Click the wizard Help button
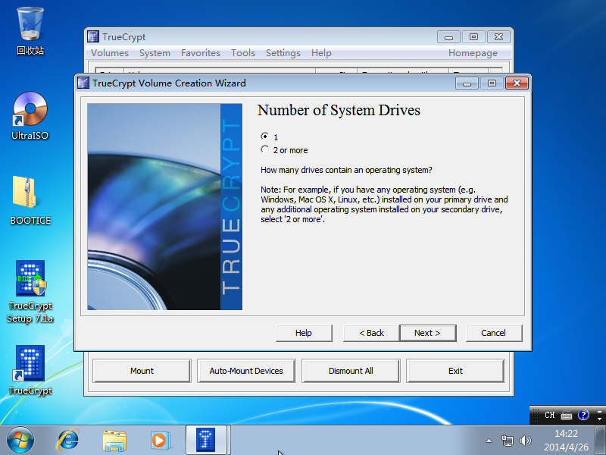This screenshot has height=455, width=606. (304, 333)
